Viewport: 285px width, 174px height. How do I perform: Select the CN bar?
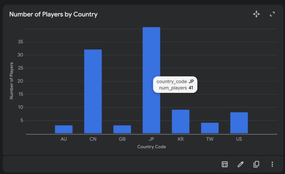coord(93,91)
